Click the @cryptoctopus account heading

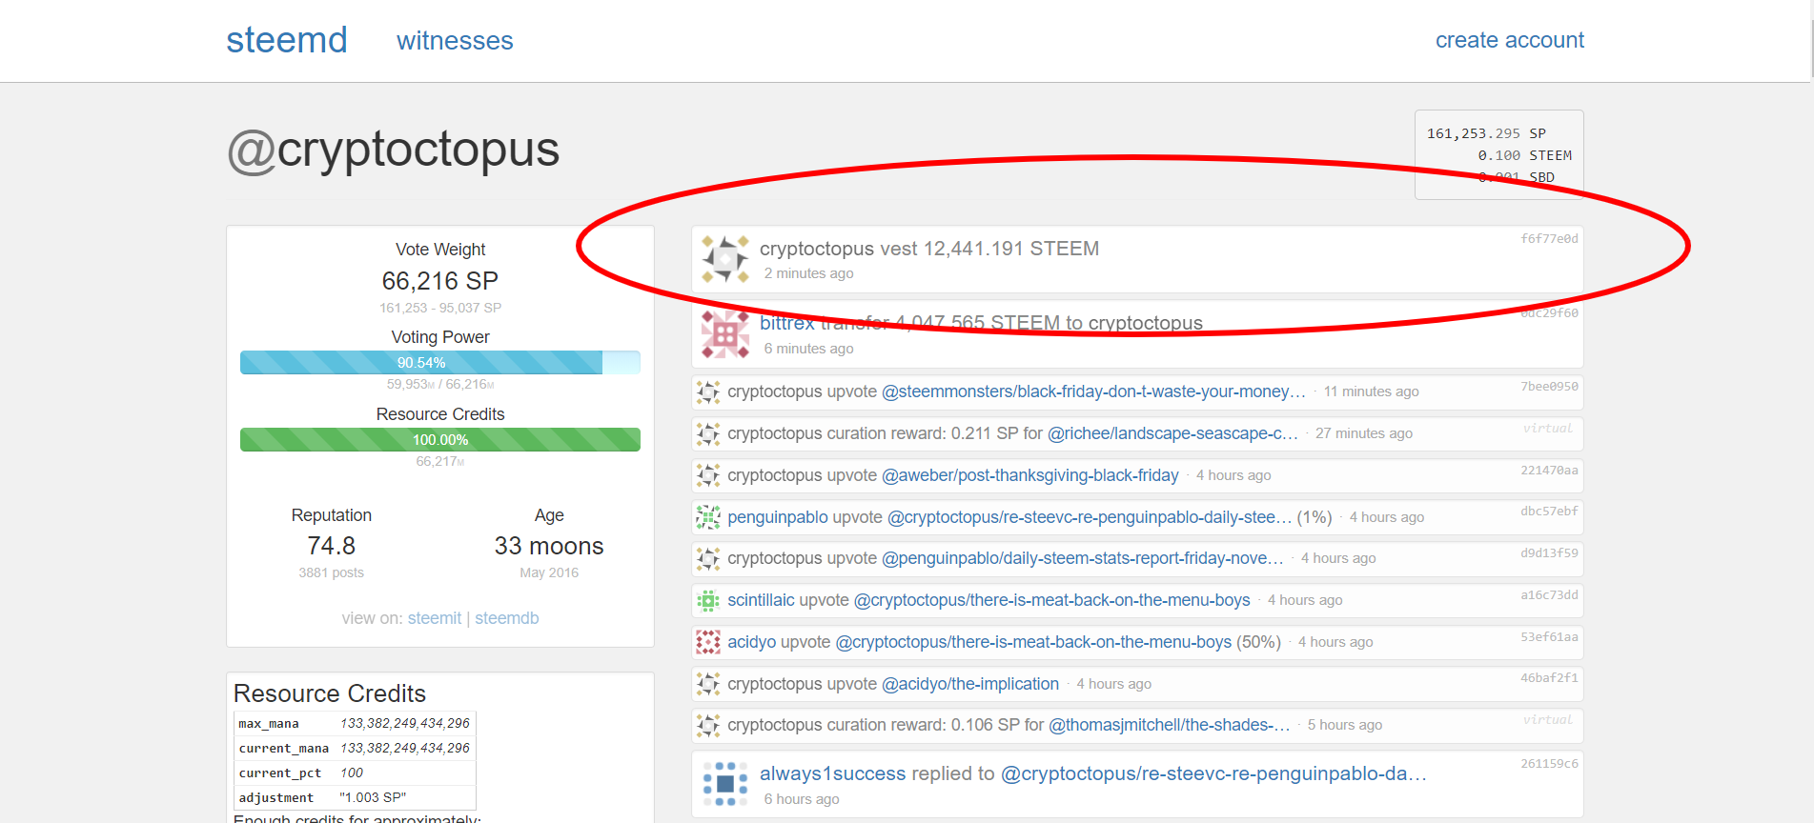tap(394, 150)
